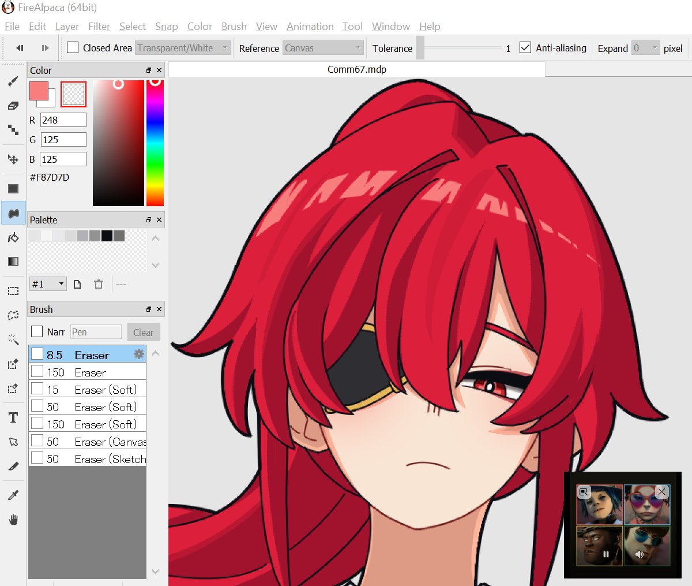Select the Select Pen tool
This screenshot has width=692, height=586.
click(13, 364)
